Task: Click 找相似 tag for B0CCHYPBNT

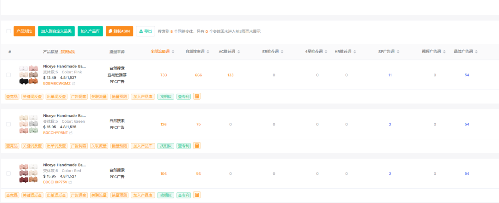Action: [166, 146]
